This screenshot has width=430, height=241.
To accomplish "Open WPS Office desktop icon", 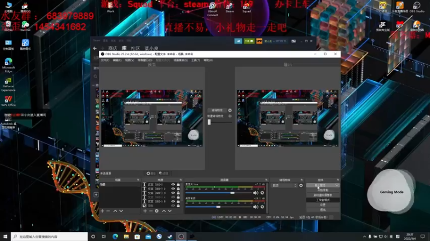I will 8,101.
